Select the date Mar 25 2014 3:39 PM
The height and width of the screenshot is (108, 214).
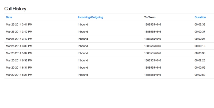tap(19, 46)
